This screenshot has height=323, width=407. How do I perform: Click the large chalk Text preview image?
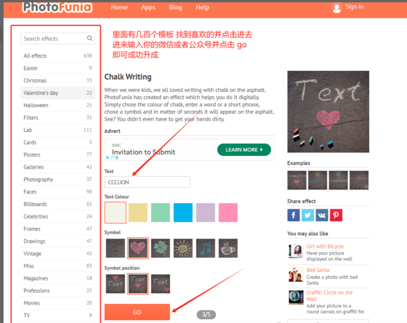coord(328,112)
